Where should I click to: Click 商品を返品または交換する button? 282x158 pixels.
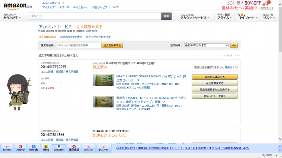point(215,90)
